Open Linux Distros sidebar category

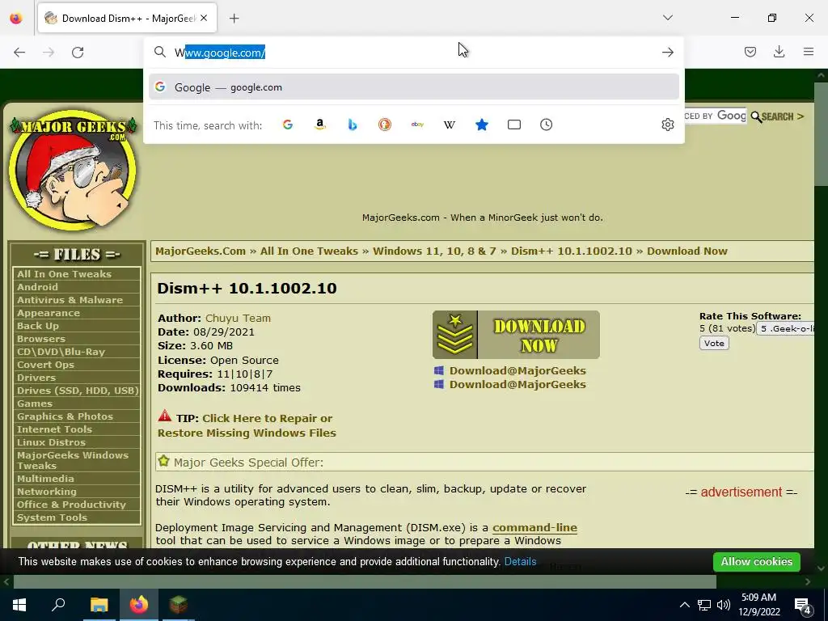(51, 442)
